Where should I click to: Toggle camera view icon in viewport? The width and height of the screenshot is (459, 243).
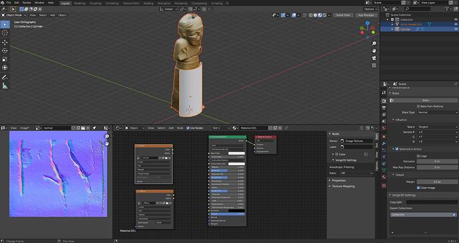click(x=374, y=58)
